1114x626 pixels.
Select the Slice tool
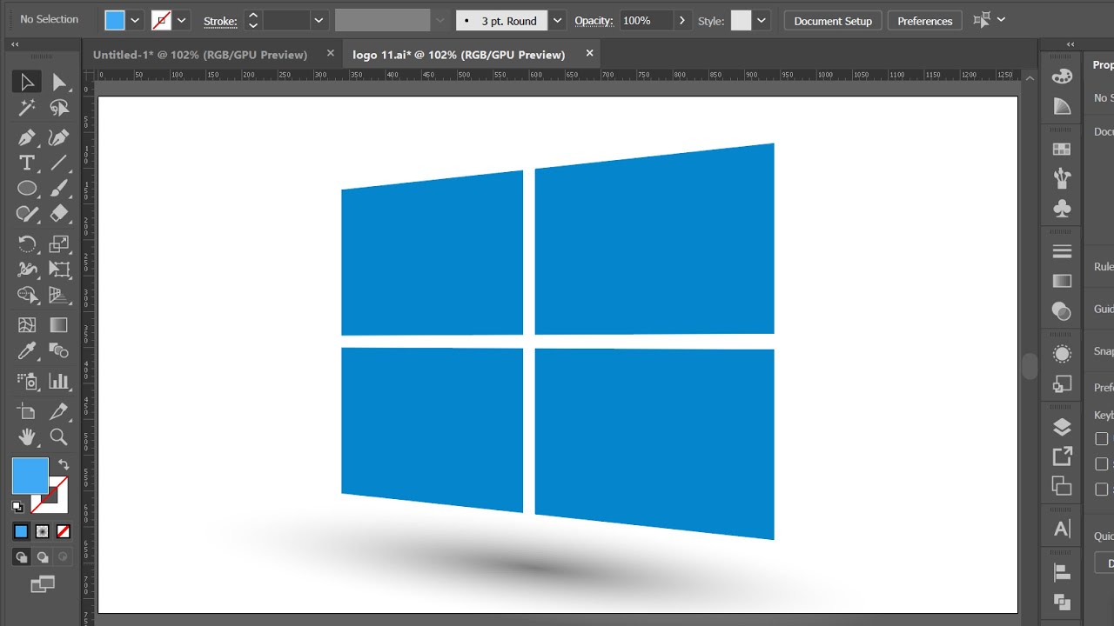(x=59, y=411)
